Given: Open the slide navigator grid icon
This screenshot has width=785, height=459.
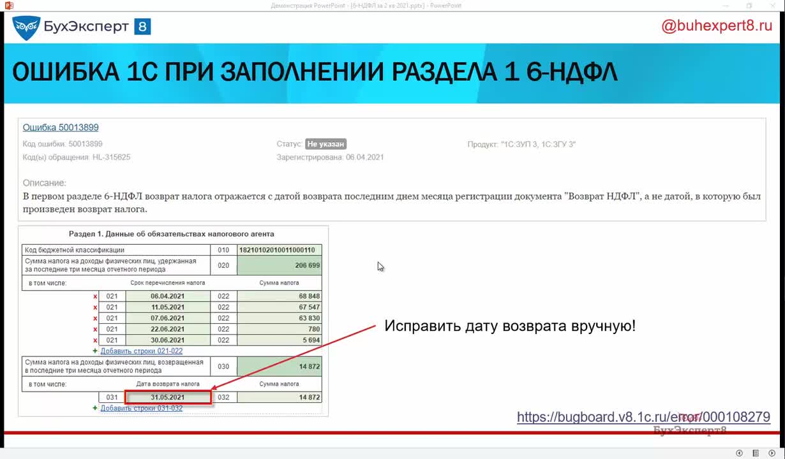Looking at the screenshot, I should click(756, 453).
